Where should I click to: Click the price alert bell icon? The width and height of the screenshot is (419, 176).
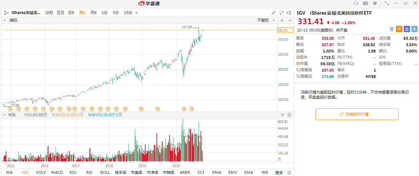pos(391,29)
